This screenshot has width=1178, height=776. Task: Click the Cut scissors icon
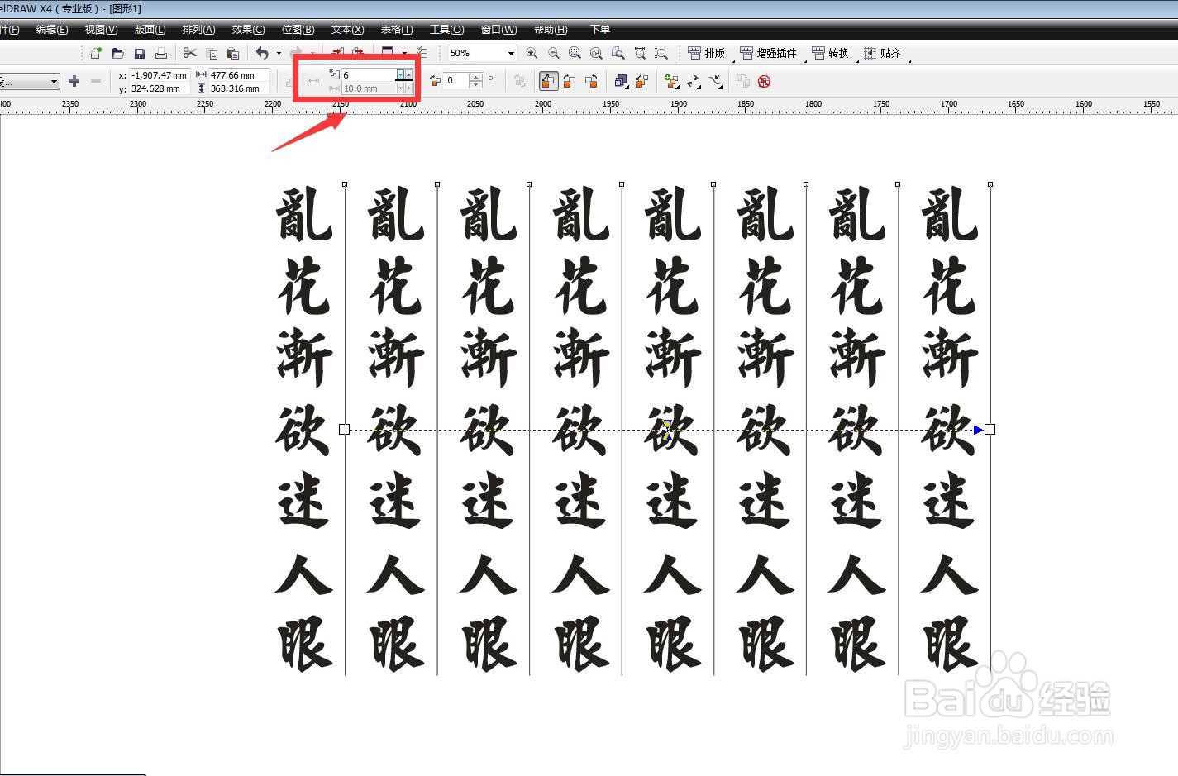(190, 53)
